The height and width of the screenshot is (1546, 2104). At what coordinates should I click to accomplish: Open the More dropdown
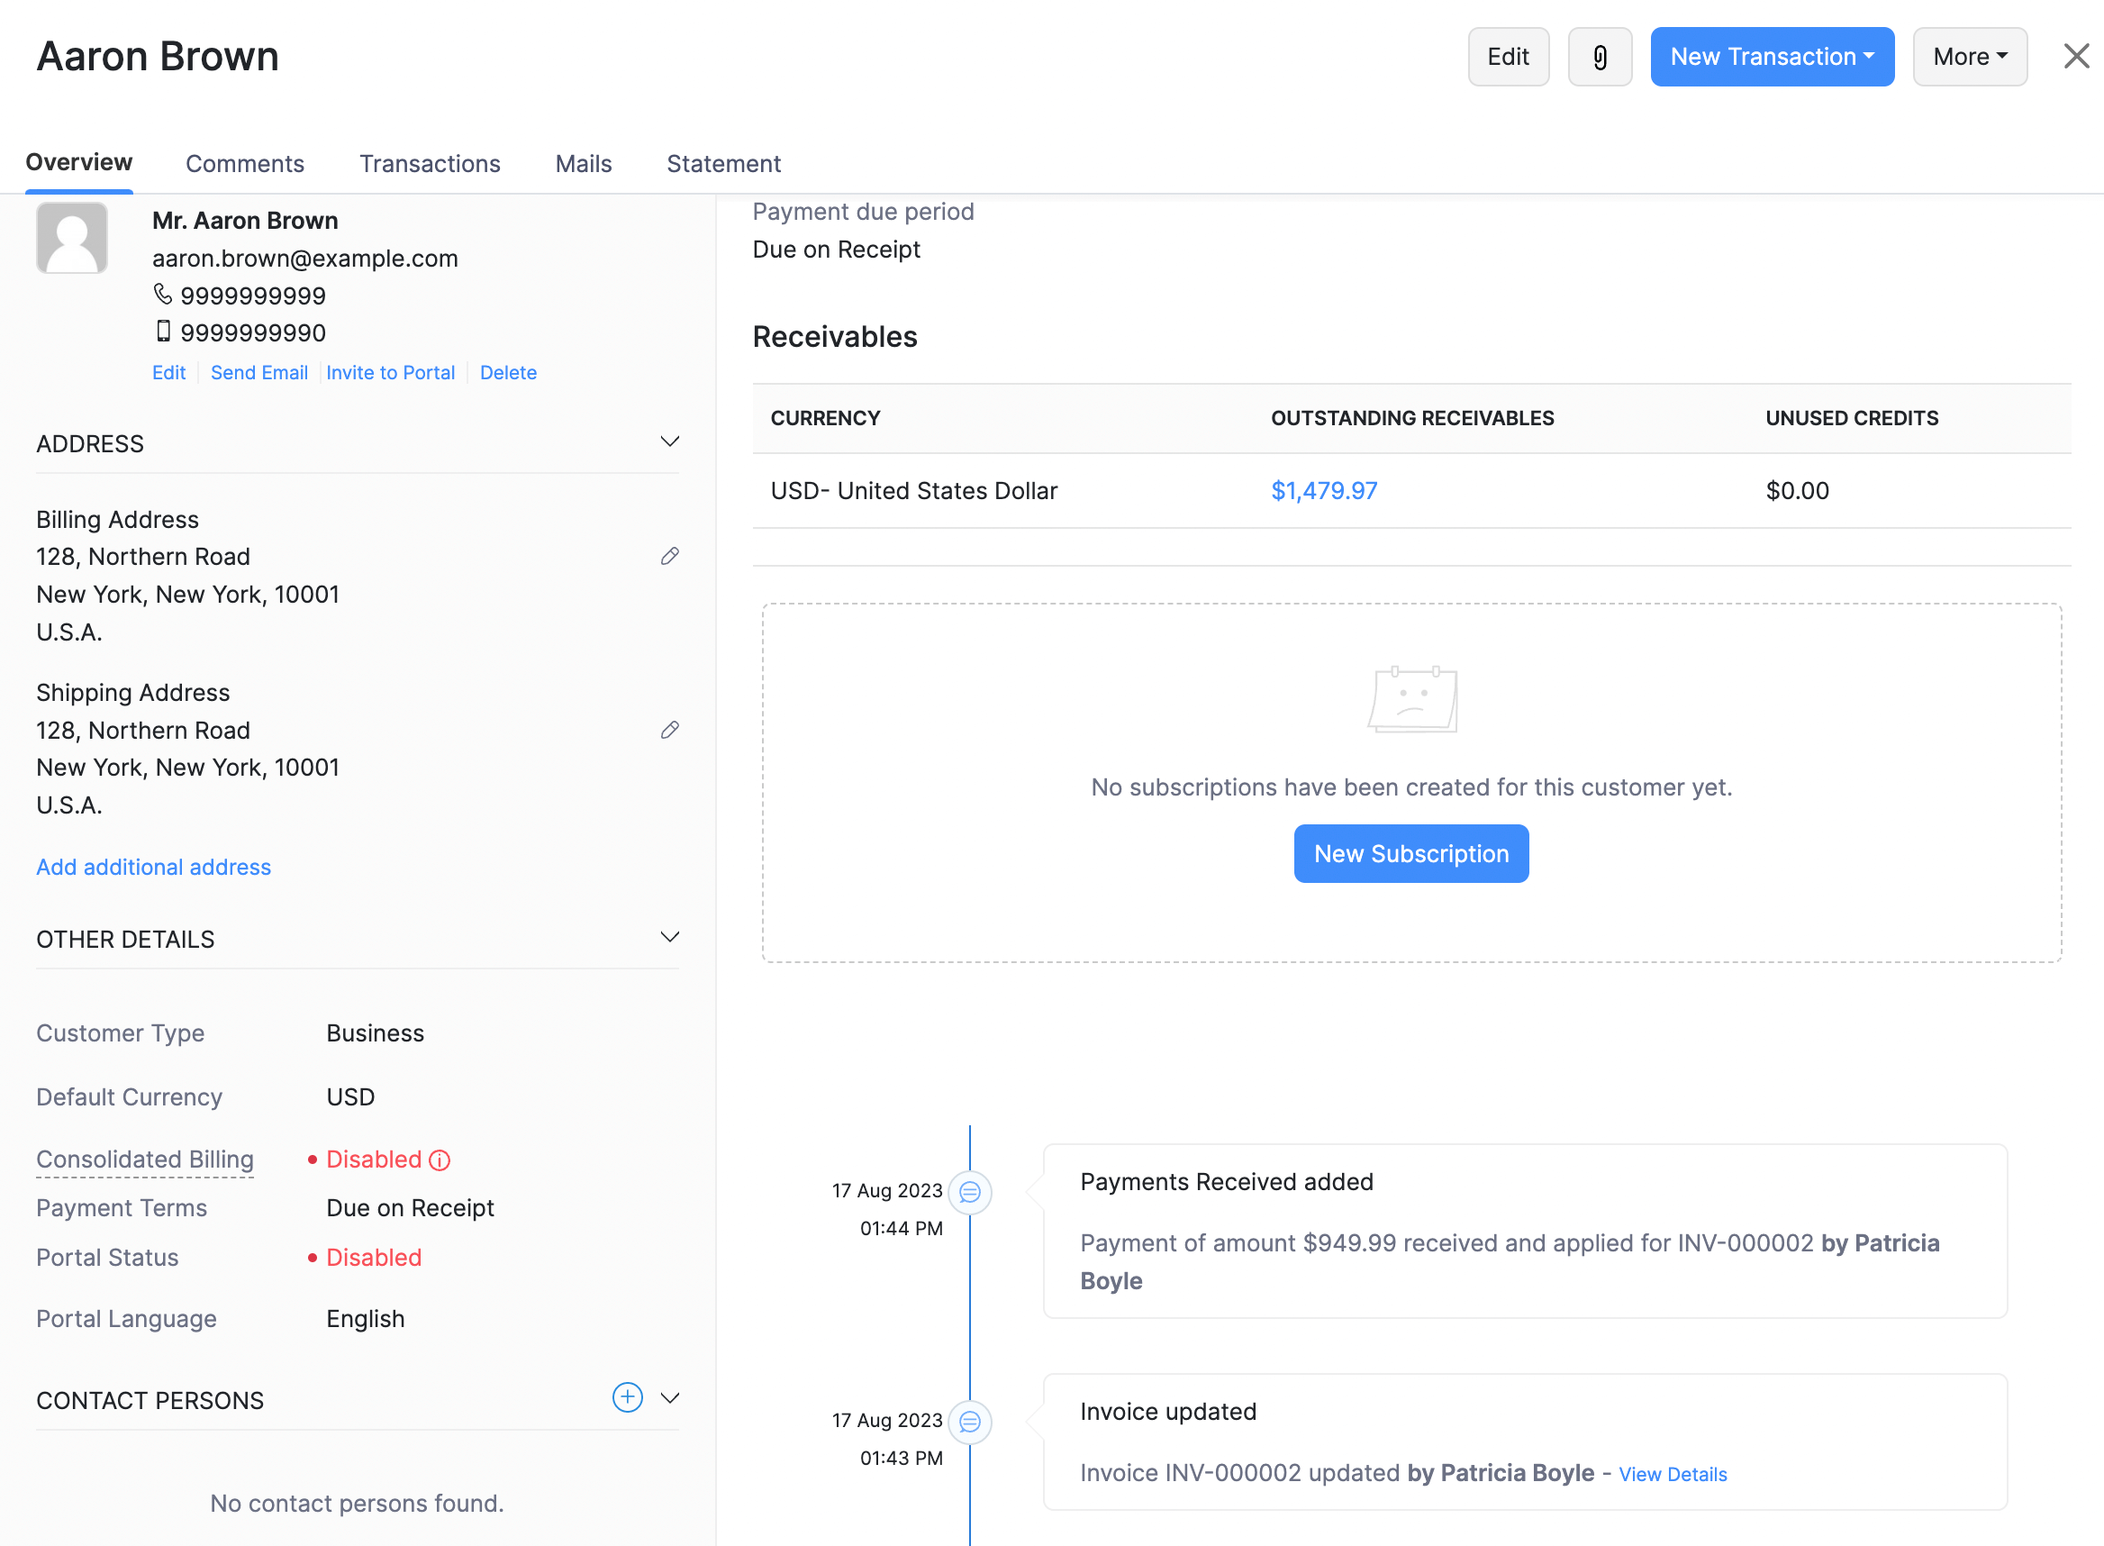[x=1968, y=56]
